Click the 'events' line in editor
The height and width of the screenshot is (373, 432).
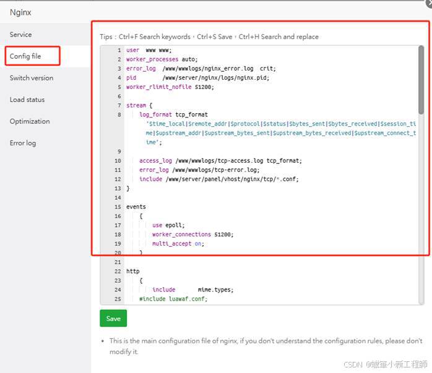pos(136,207)
